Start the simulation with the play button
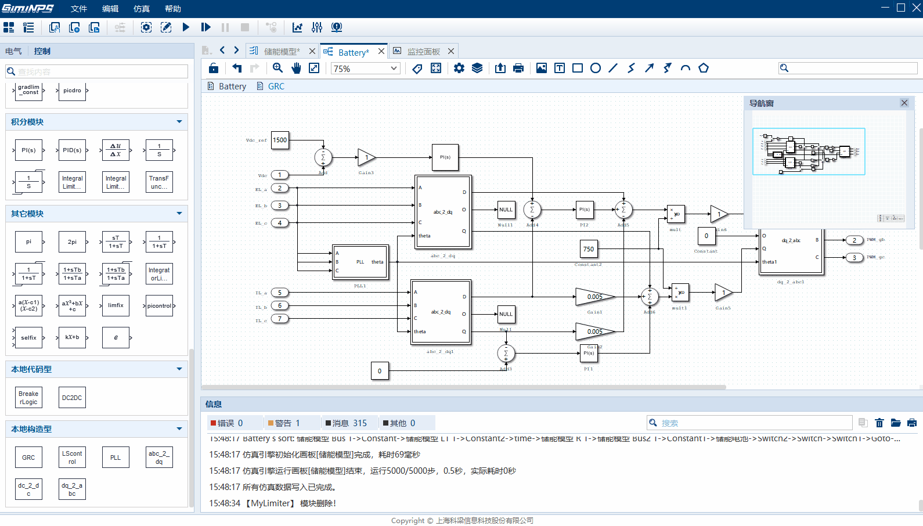This screenshot has height=526, width=923. [186, 27]
